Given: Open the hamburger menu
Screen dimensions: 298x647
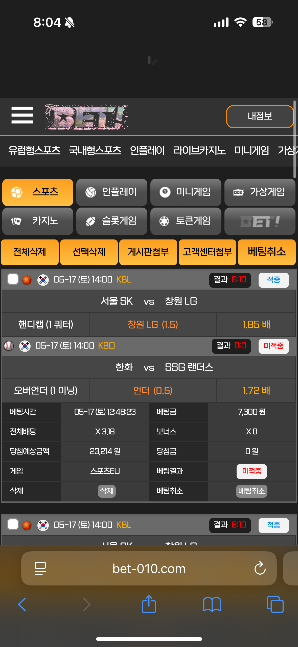Looking at the screenshot, I should 22,115.
